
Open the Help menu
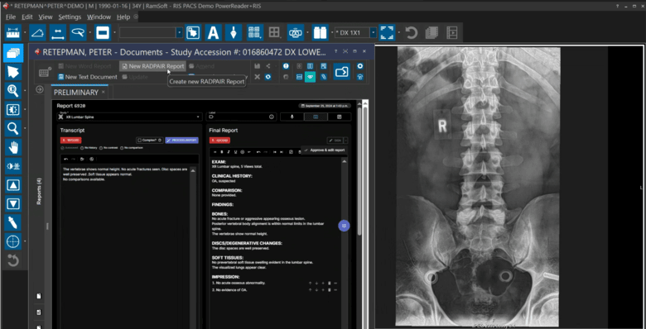tap(123, 17)
